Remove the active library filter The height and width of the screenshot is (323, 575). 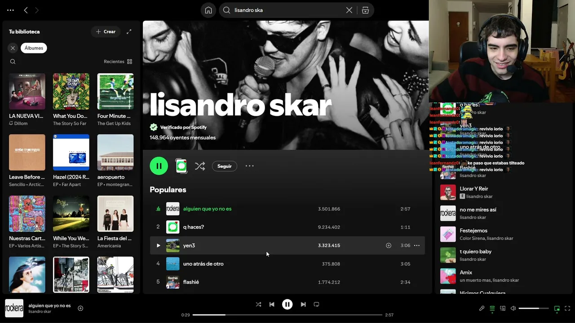13,48
